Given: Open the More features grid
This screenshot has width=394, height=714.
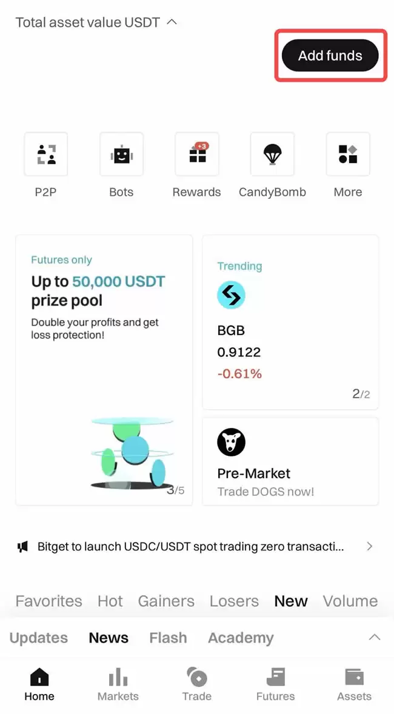Looking at the screenshot, I should tap(347, 155).
